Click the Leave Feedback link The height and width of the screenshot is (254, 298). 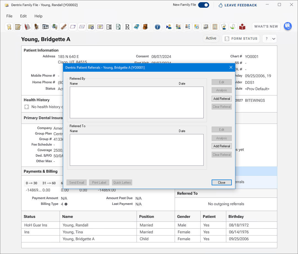tap(238, 5)
